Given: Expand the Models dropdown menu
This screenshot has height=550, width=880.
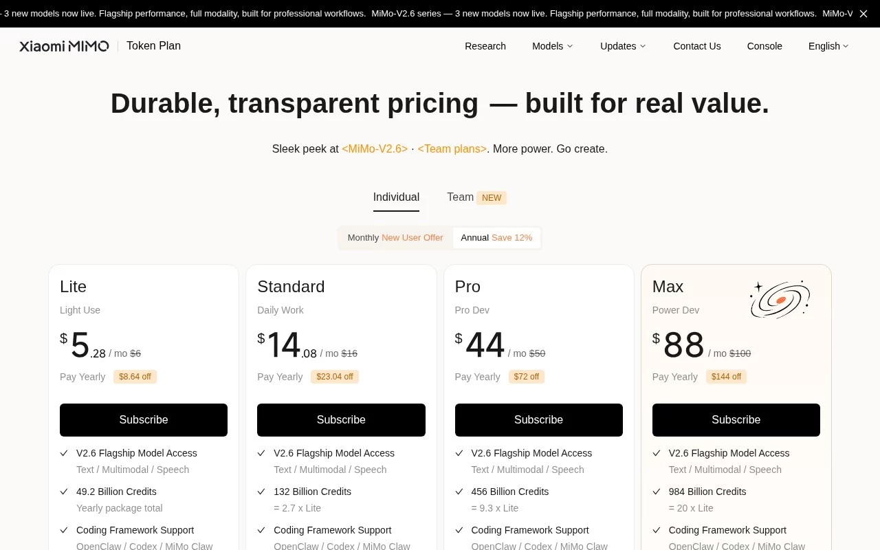Looking at the screenshot, I should coord(552,46).
